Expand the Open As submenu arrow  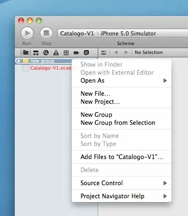165,81
